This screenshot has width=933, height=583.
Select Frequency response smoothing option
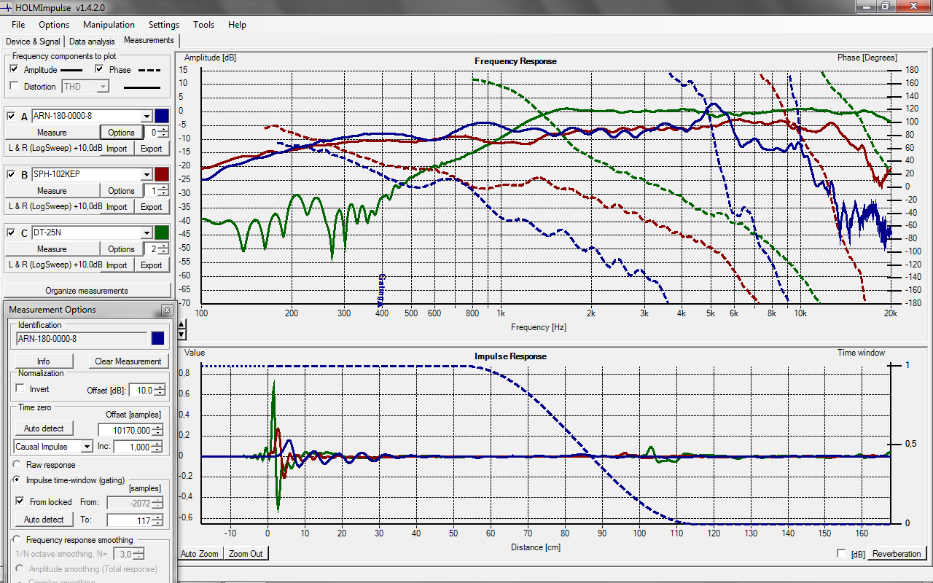(17, 540)
